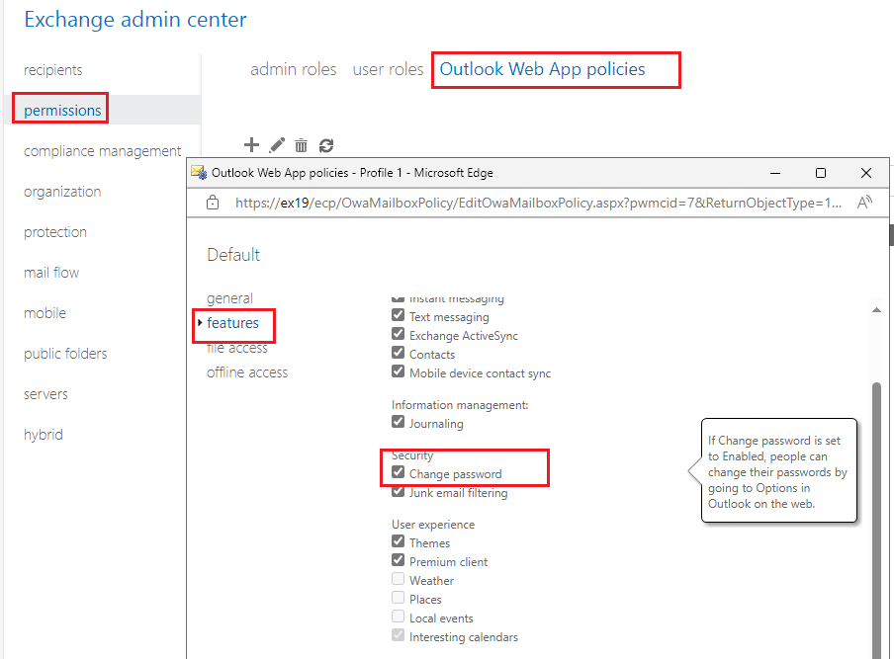The height and width of the screenshot is (659, 894).
Task: Toggle Mobile device contact sync checkbox
Action: pos(398,371)
